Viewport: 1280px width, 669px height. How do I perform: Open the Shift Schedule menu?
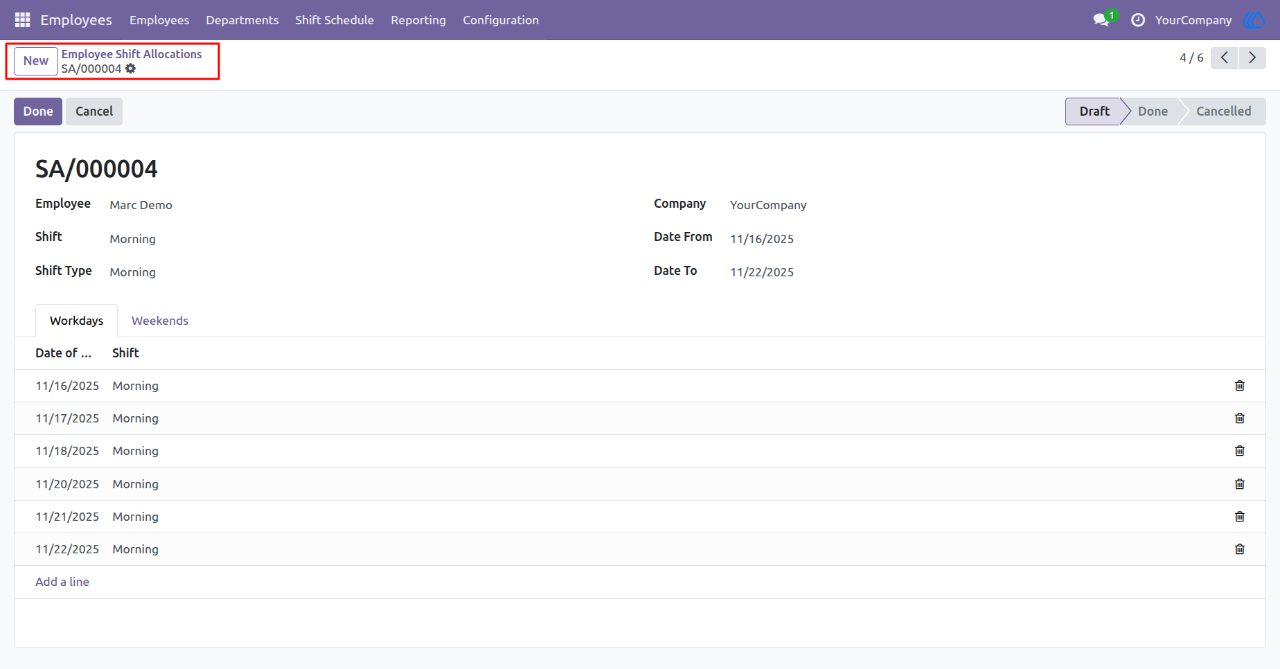(335, 20)
